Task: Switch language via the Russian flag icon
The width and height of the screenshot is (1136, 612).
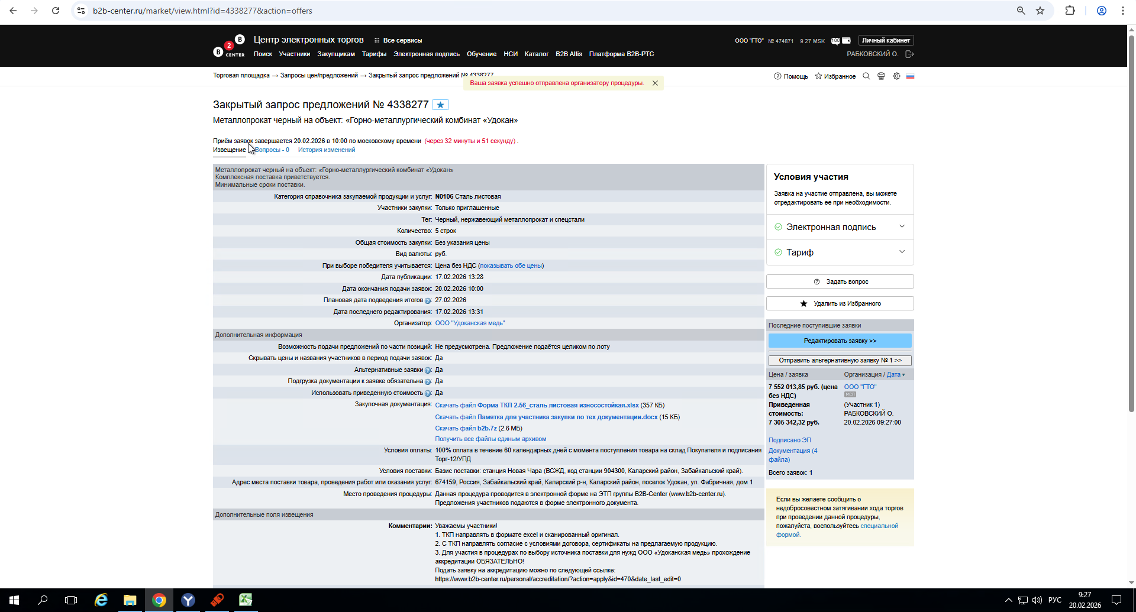Action: click(x=910, y=76)
